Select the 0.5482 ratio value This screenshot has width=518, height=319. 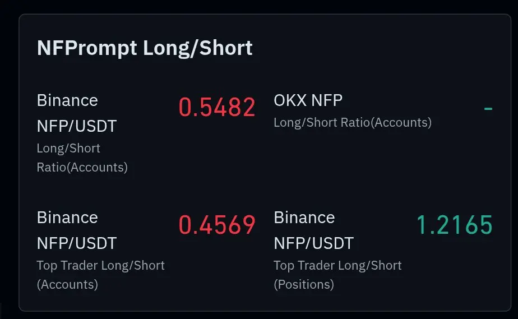click(217, 107)
